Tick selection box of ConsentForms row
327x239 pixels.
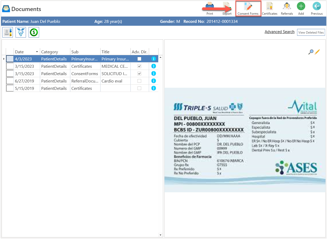coord(10,74)
